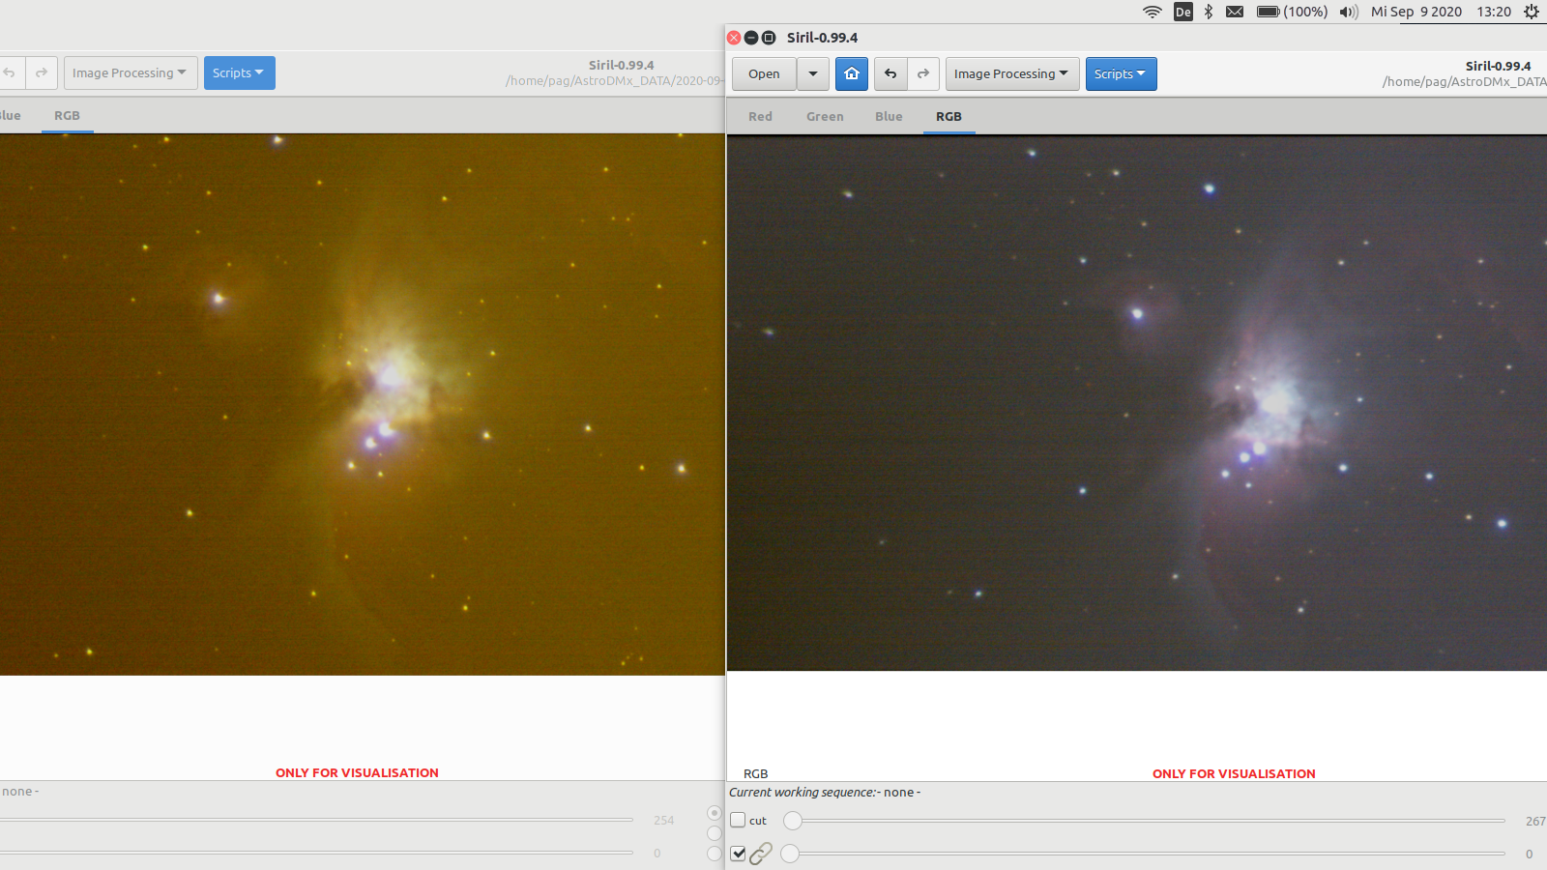
Task: Switch to Blue channel tab in right window
Action: coord(889,116)
